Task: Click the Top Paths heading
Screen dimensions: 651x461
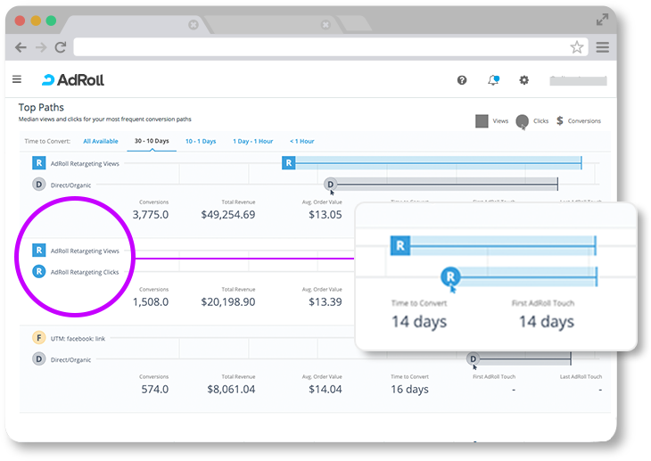Action: click(x=41, y=108)
